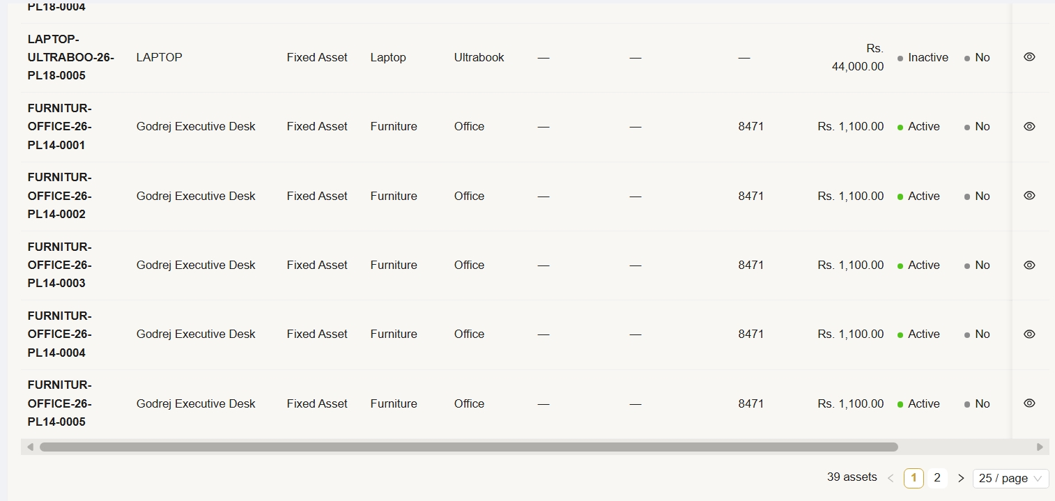Image resolution: width=1055 pixels, height=501 pixels.
Task: Select the LAPTOP-ULTRABOO-26-PL18-0005 asset ID
Action: 70,57
